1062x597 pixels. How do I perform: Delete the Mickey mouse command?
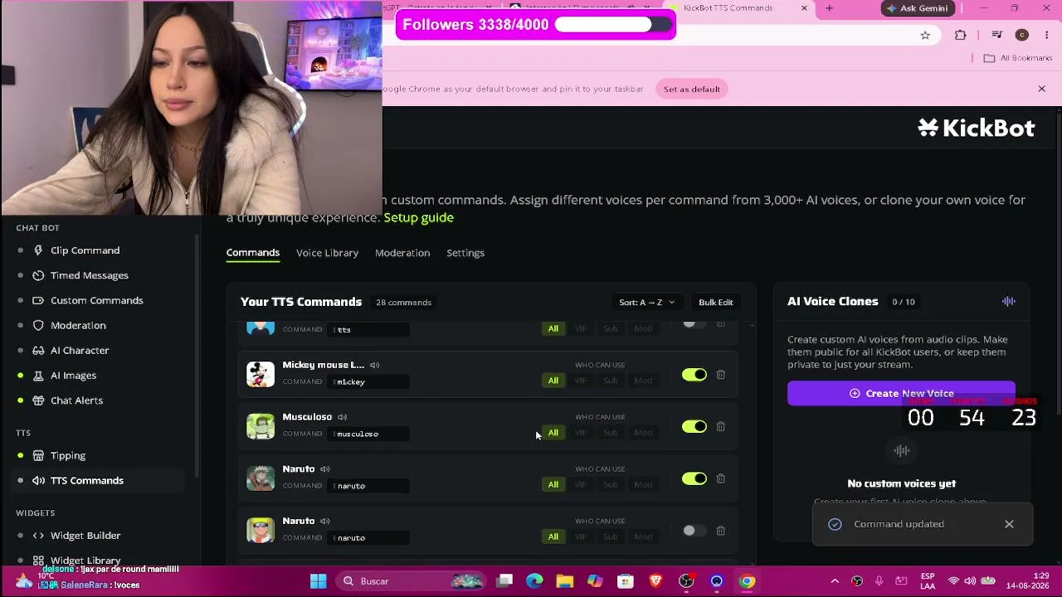coord(720,375)
